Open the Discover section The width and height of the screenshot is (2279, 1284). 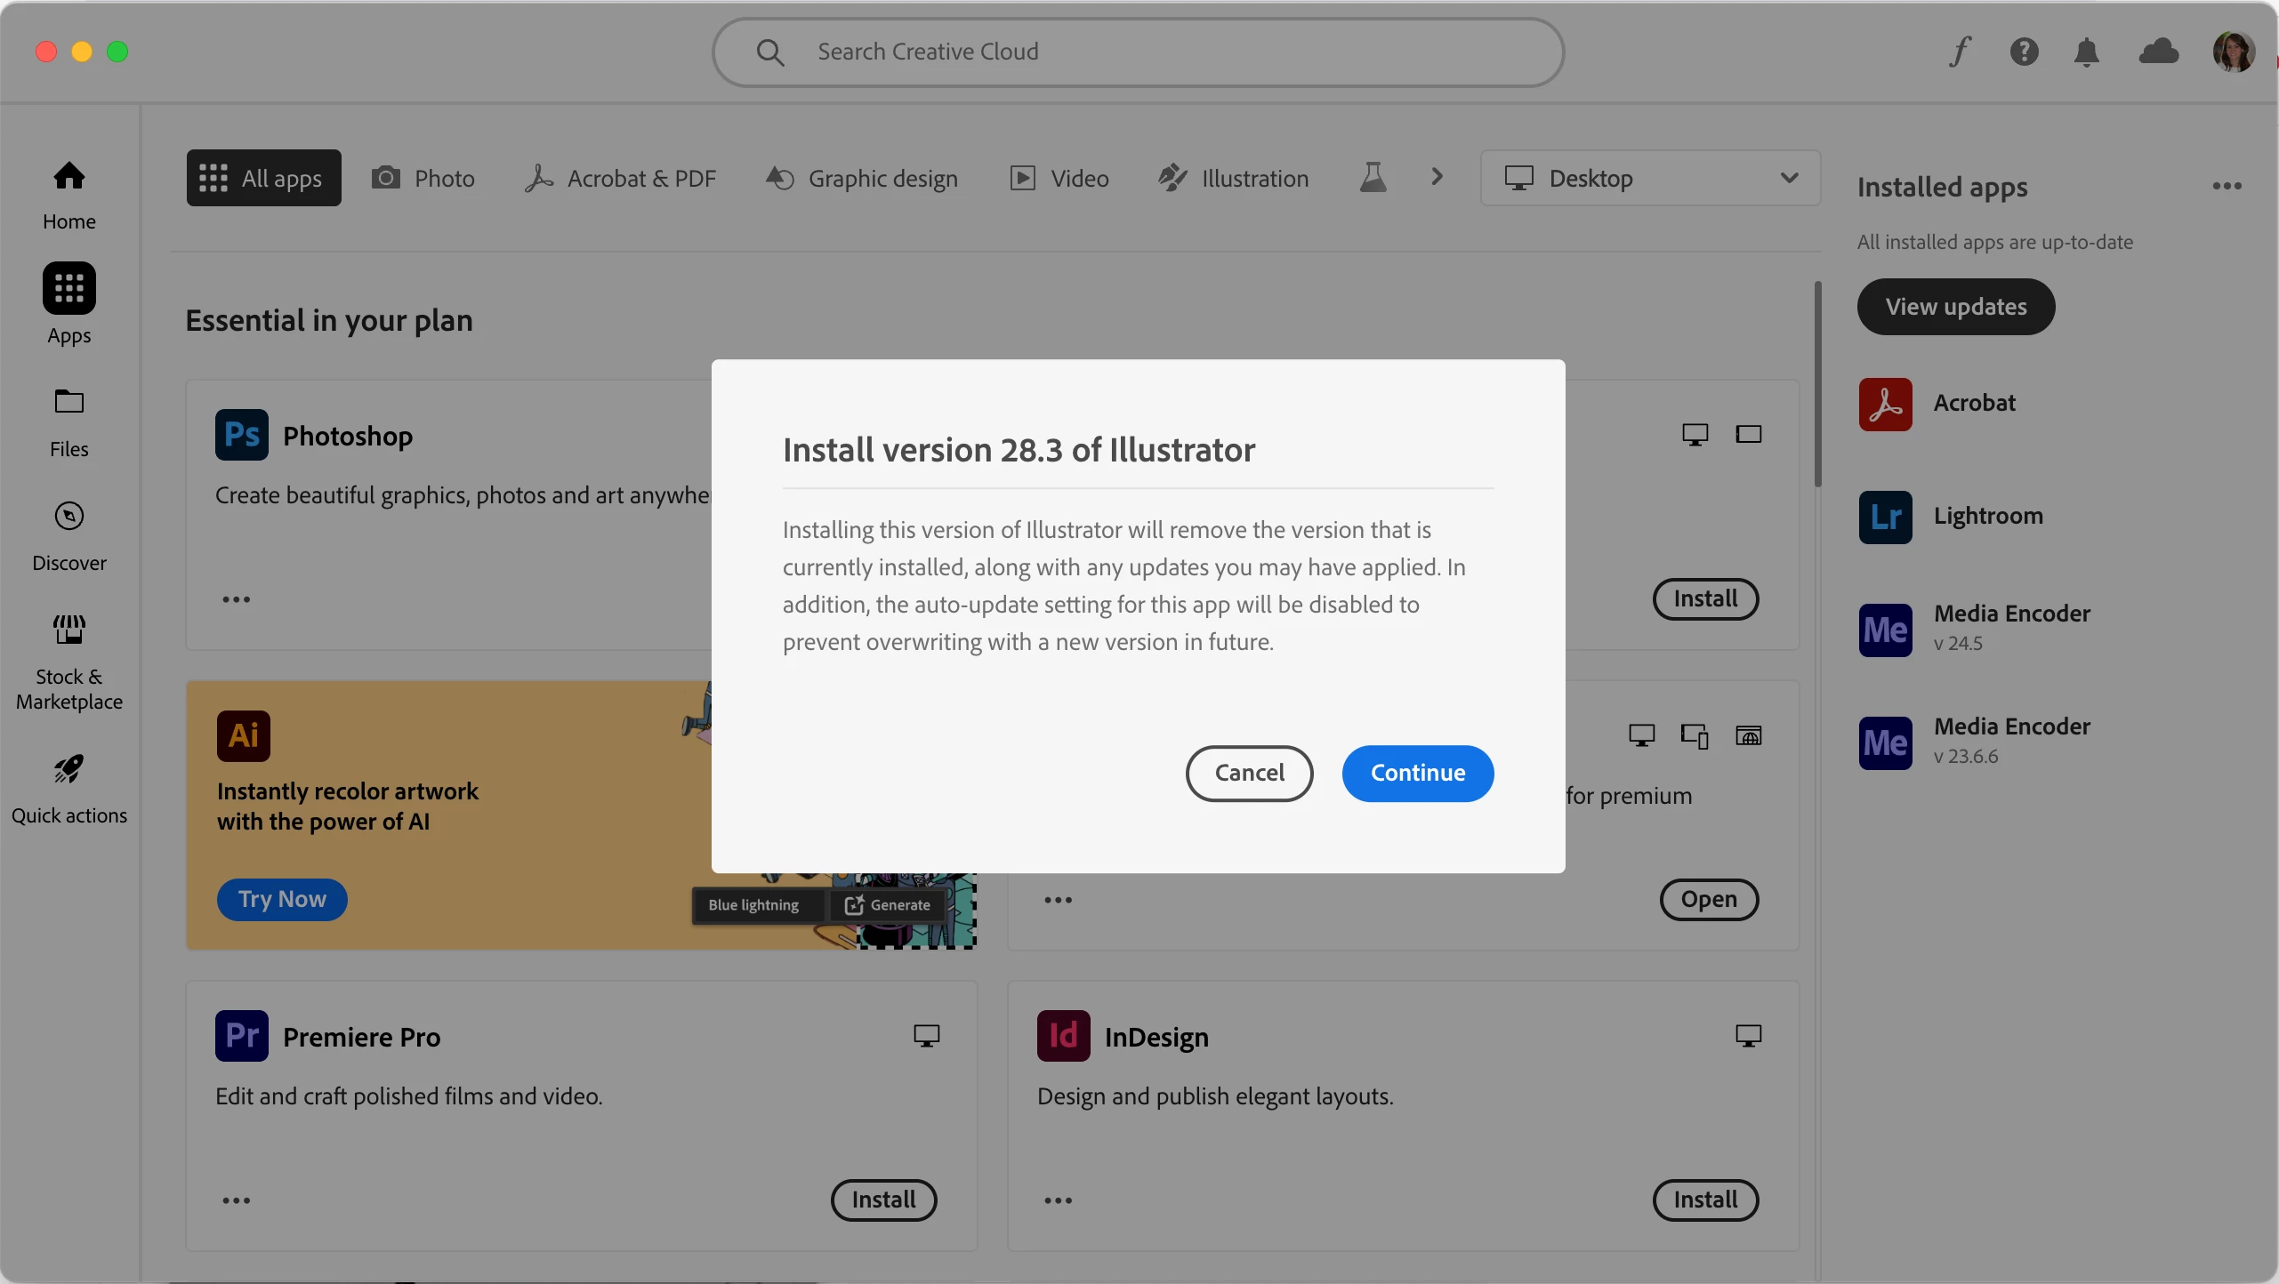pos(69,536)
